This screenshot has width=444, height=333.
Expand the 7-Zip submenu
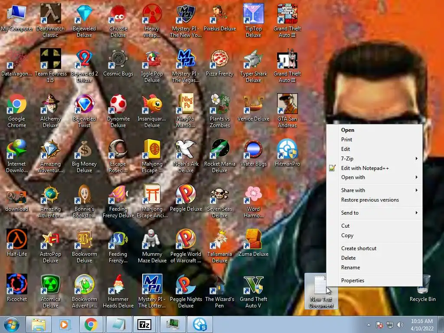(374, 159)
